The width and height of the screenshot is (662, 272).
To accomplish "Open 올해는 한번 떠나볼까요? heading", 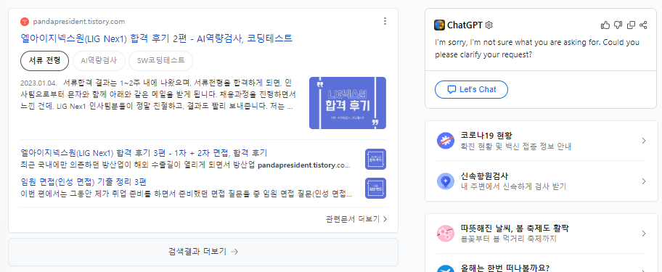I will click(504, 268).
